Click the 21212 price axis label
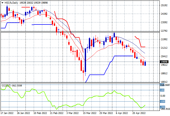This screenshot has width=170, height=116. point(164,48)
